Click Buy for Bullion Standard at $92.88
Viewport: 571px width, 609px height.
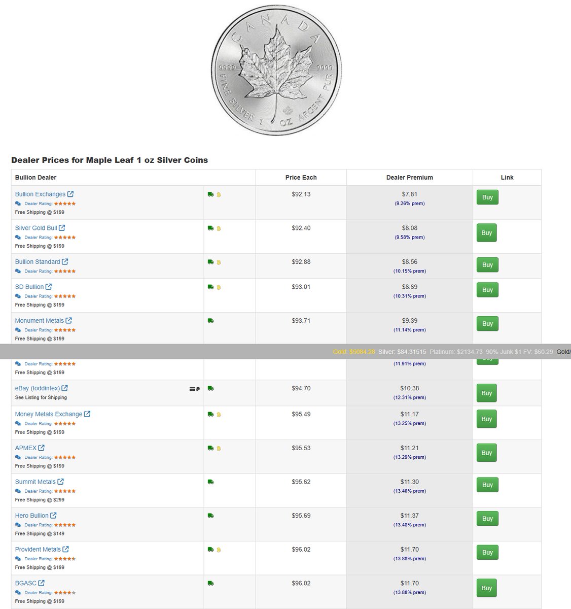(487, 265)
